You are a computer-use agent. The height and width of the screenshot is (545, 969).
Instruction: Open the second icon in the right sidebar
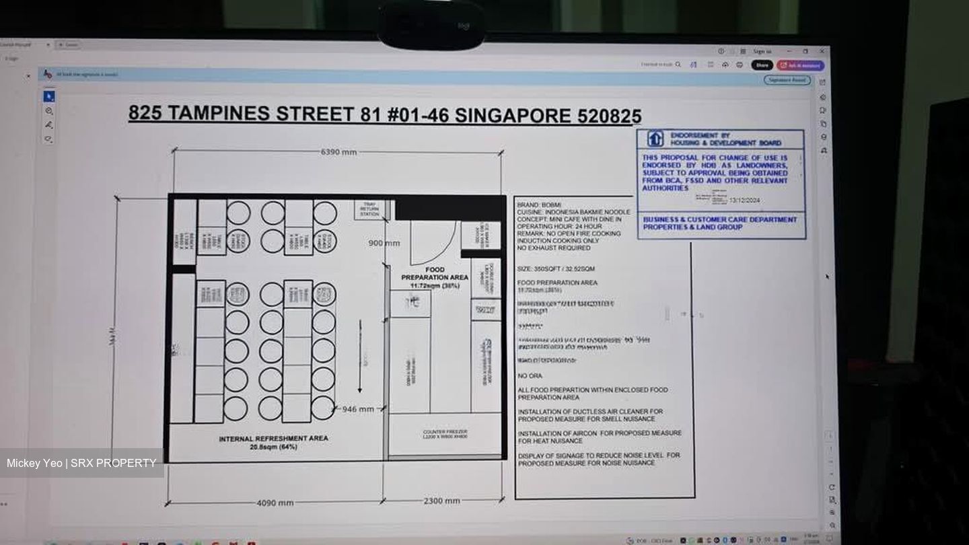(x=823, y=96)
